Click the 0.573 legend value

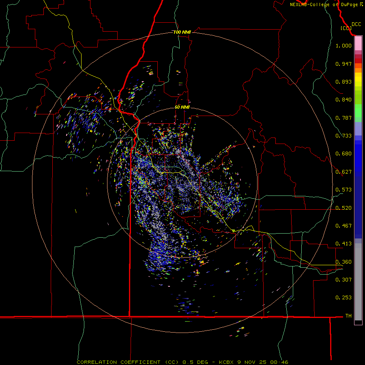344,190
